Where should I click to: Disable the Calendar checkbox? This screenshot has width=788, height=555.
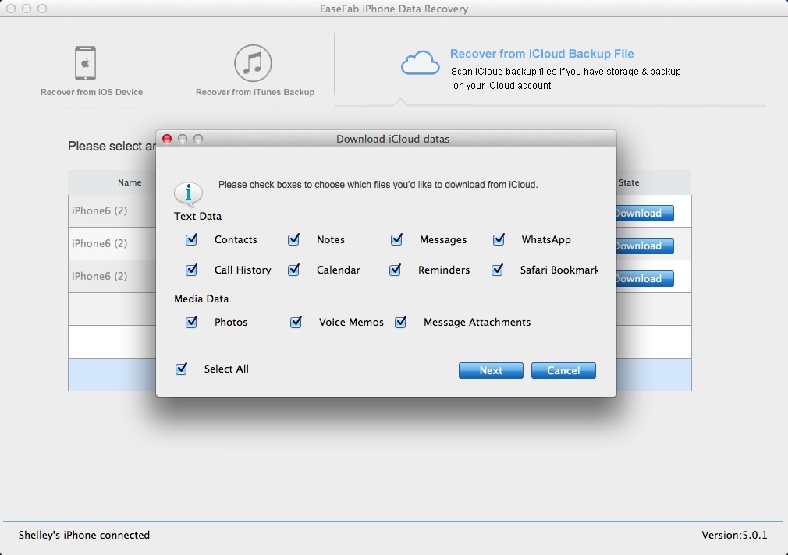click(293, 270)
